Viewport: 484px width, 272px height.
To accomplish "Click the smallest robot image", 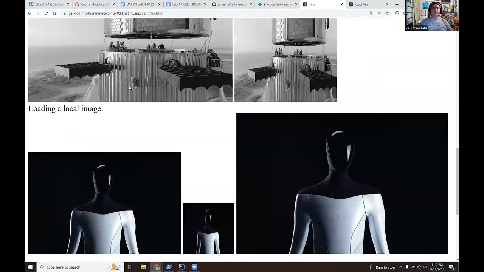I will point(209,229).
